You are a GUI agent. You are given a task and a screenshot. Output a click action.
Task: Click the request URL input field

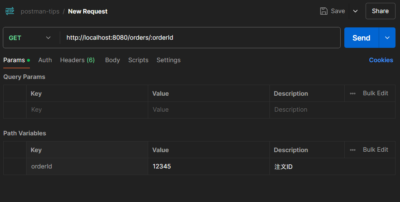[201, 38]
